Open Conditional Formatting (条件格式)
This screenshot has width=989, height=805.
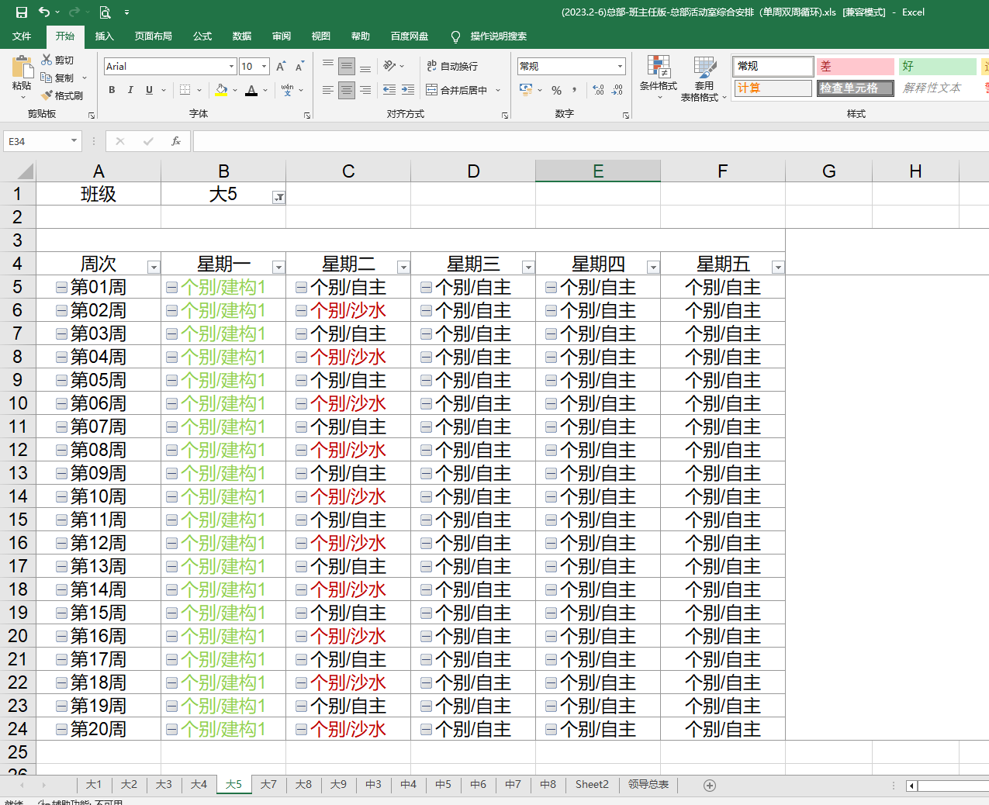click(x=659, y=76)
